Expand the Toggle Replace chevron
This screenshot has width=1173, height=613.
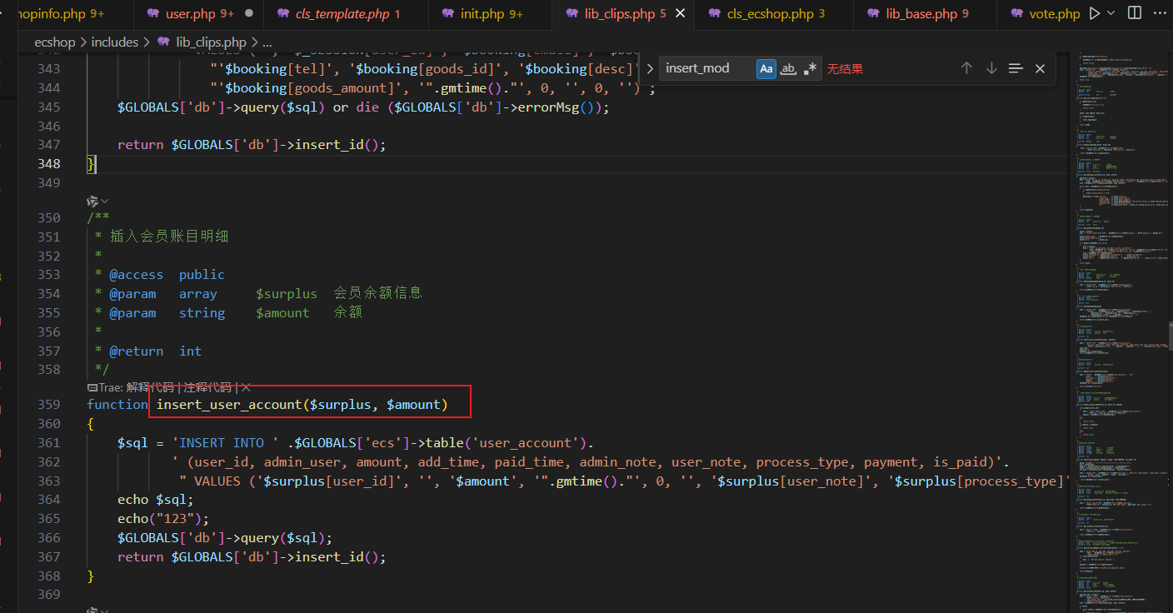[x=649, y=68]
